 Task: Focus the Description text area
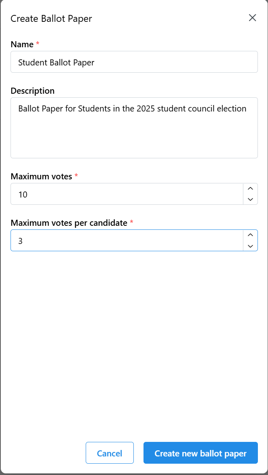click(134, 128)
